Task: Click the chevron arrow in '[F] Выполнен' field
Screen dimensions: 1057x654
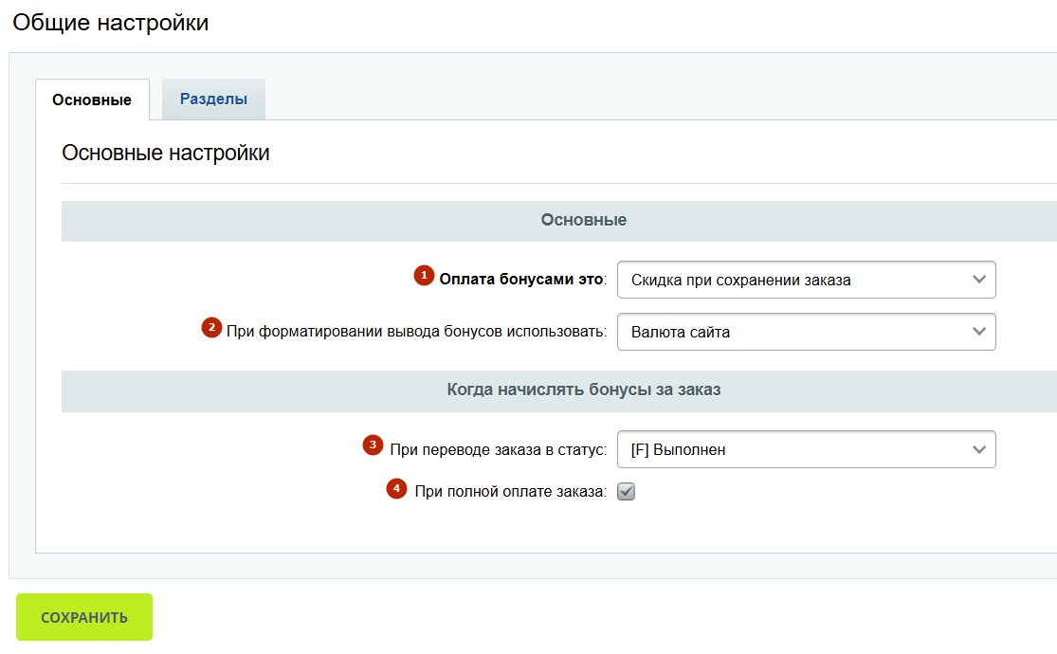Action: pos(979,449)
